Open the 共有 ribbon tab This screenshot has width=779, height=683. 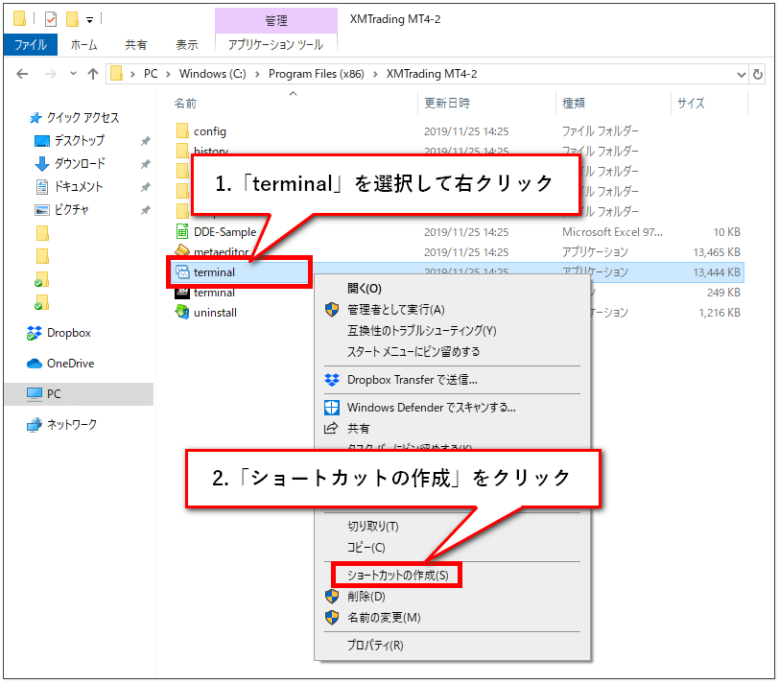(135, 45)
